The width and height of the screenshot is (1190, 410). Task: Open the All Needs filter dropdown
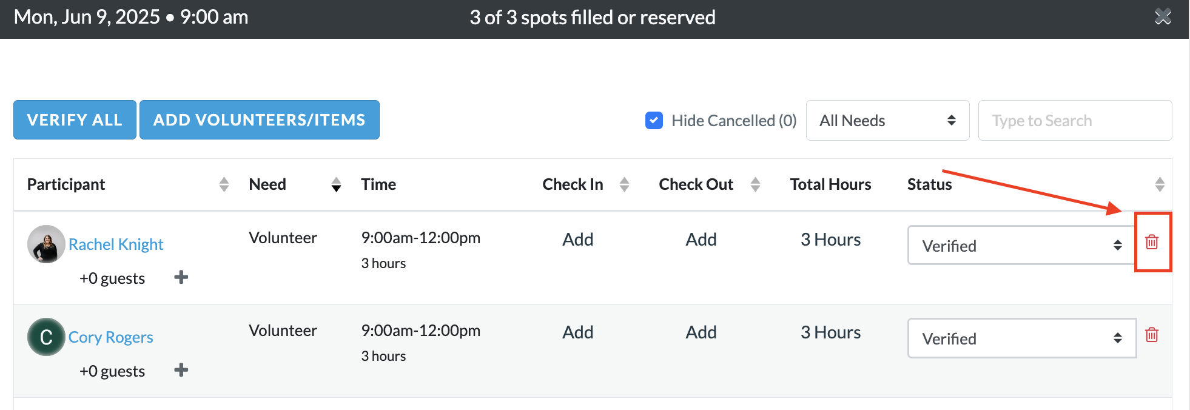click(x=887, y=121)
